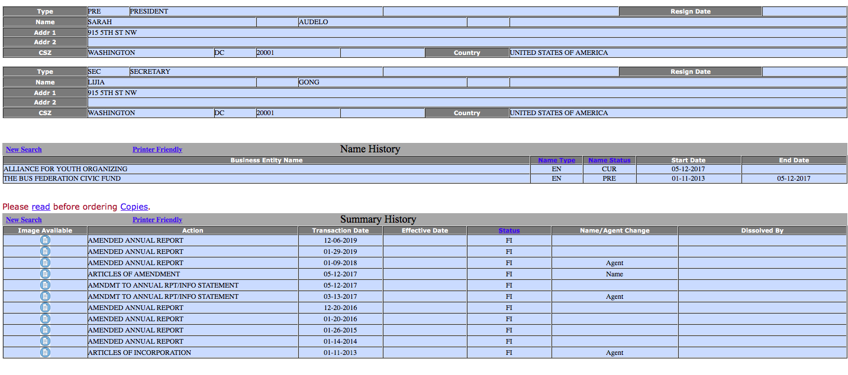Viewport: 848px width, 375px height.
Task: Click Agent cell in 01-09-2018 row
Action: 614,263
